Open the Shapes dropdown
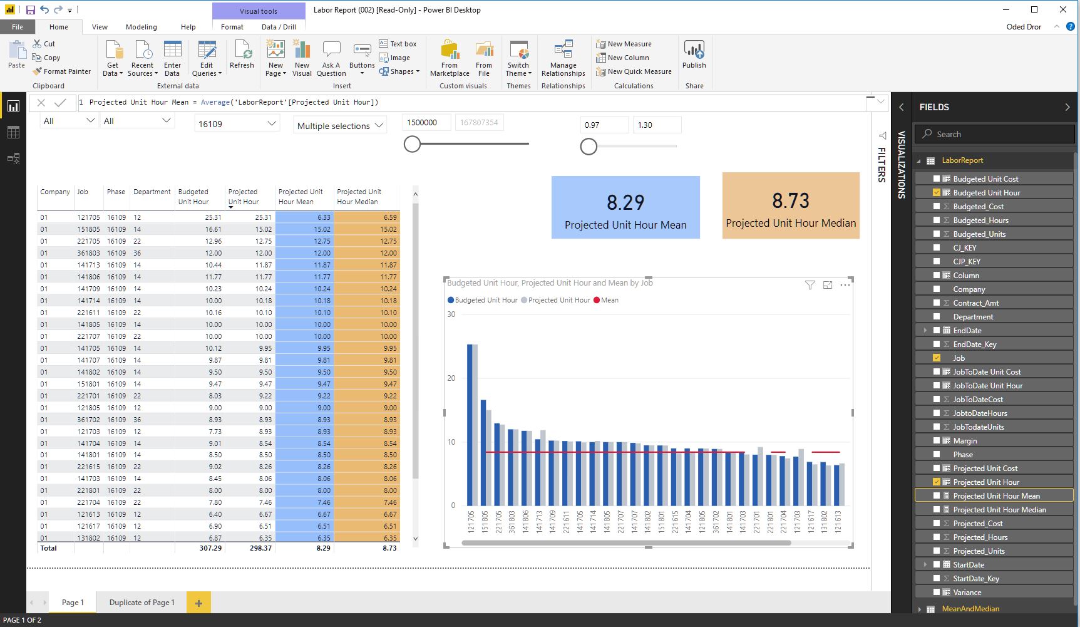Viewport: 1080px width, 627px height. pyautogui.click(x=399, y=71)
